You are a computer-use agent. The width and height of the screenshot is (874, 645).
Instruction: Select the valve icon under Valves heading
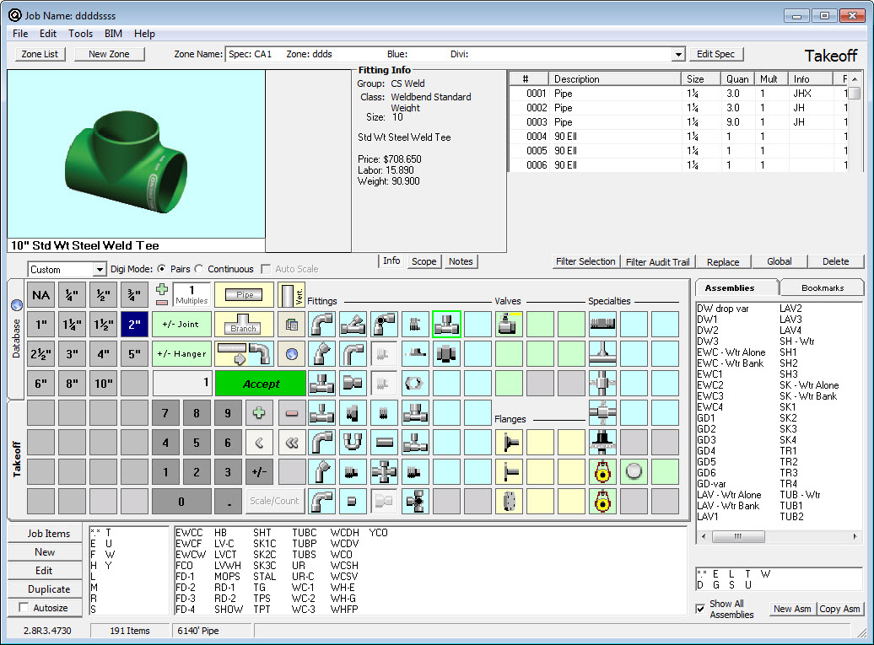(509, 325)
